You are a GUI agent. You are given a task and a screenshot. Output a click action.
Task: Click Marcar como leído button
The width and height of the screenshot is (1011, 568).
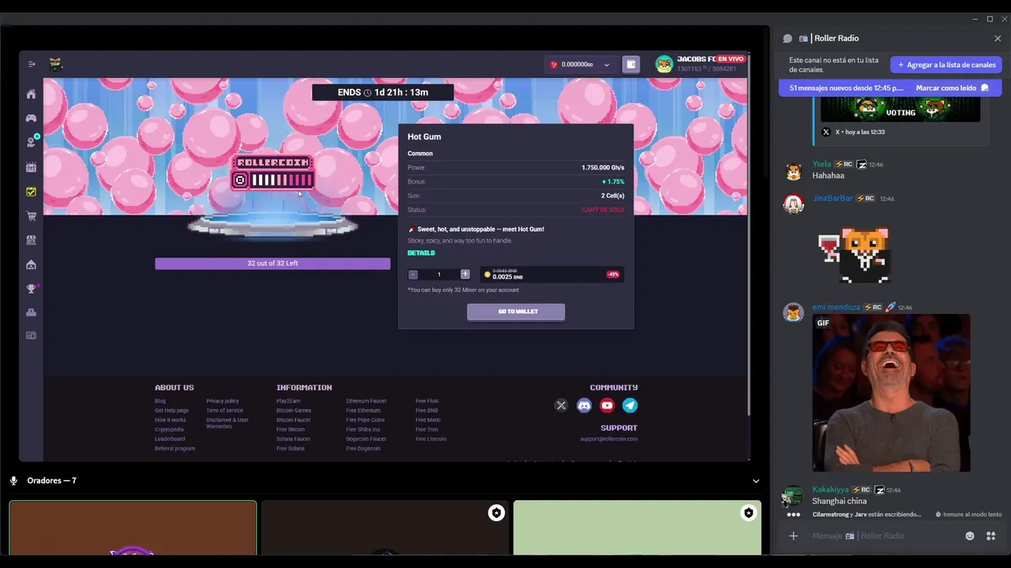953,88
